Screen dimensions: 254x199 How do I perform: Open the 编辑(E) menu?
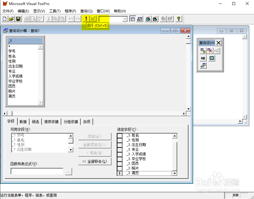tap(23, 11)
